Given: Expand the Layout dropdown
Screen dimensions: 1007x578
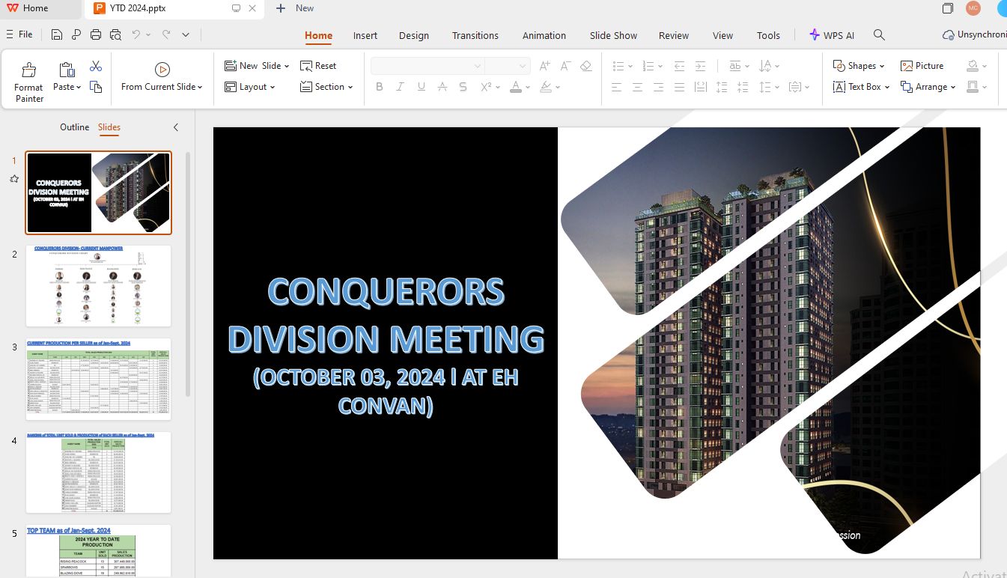Looking at the screenshot, I should 250,87.
